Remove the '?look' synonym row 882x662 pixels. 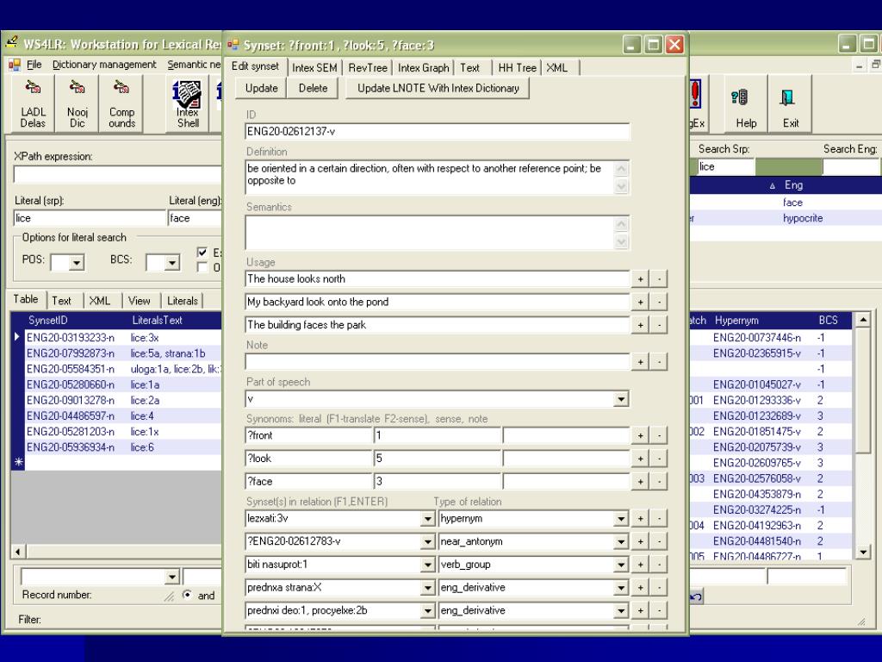click(x=659, y=459)
